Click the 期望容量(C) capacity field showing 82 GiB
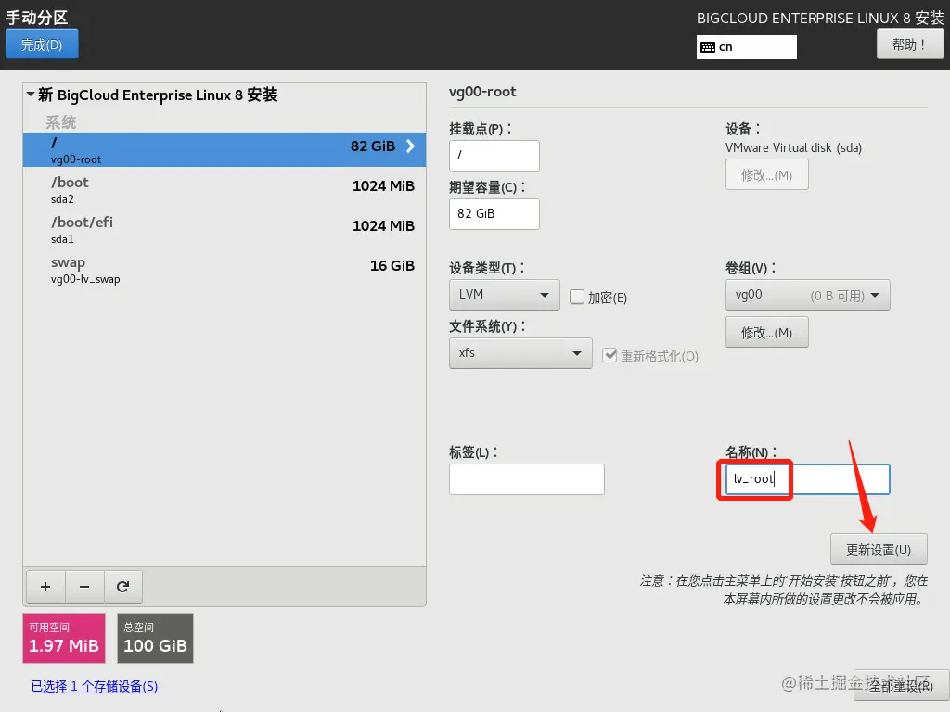 [494, 214]
